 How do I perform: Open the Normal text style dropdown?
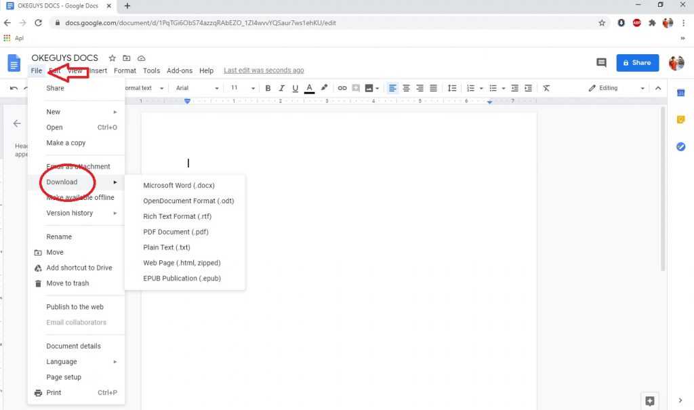point(144,88)
